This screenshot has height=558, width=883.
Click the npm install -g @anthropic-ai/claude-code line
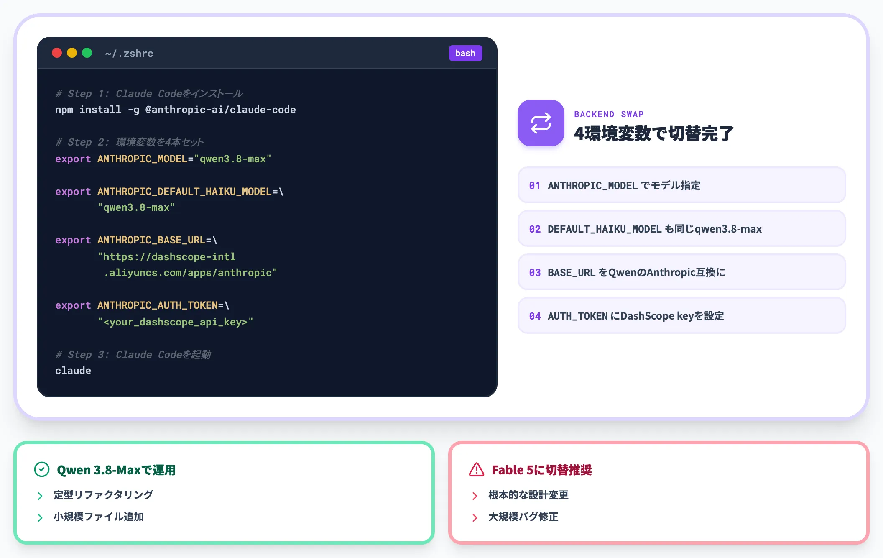pos(176,110)
